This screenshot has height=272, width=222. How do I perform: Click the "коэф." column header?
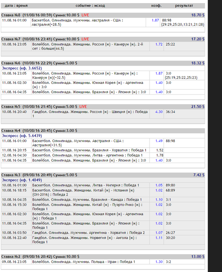(156, 5)
